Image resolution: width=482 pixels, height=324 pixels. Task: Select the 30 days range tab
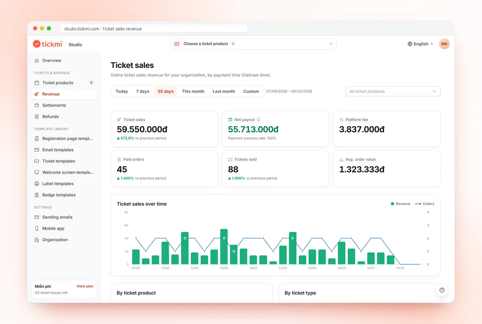tap(165, 91)
